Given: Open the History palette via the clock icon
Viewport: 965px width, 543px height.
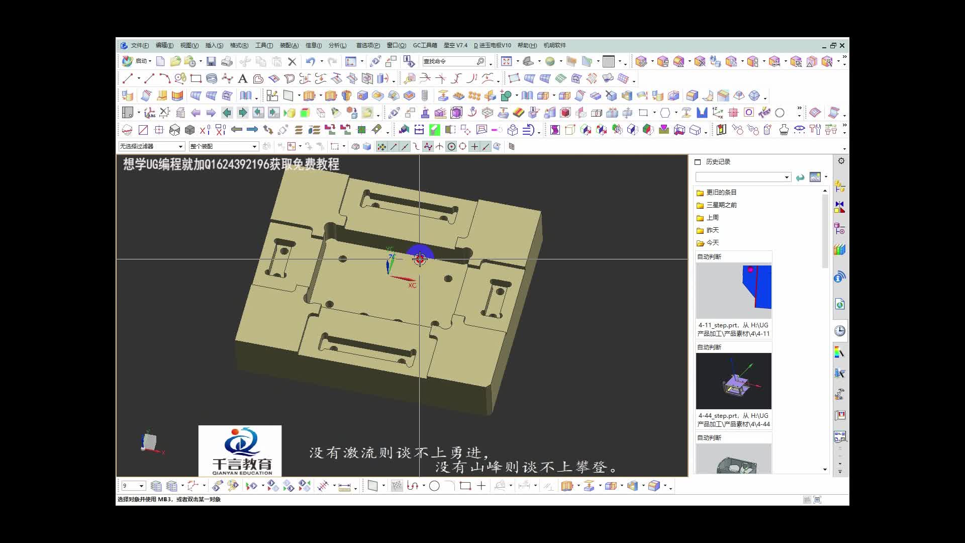Looking at the screenshot, I should 839,330.
